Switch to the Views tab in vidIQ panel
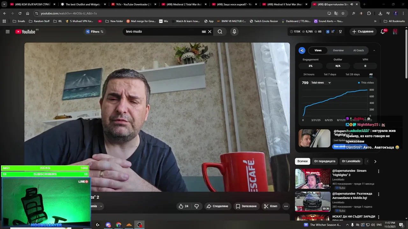This screenshot has height=229, width=408. click(318, 50)
